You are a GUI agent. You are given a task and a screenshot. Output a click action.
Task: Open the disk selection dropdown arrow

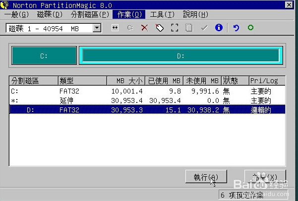[97, 28]
